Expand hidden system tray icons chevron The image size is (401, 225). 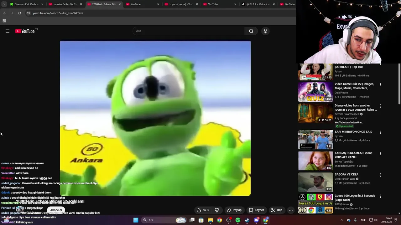[342, 220]
